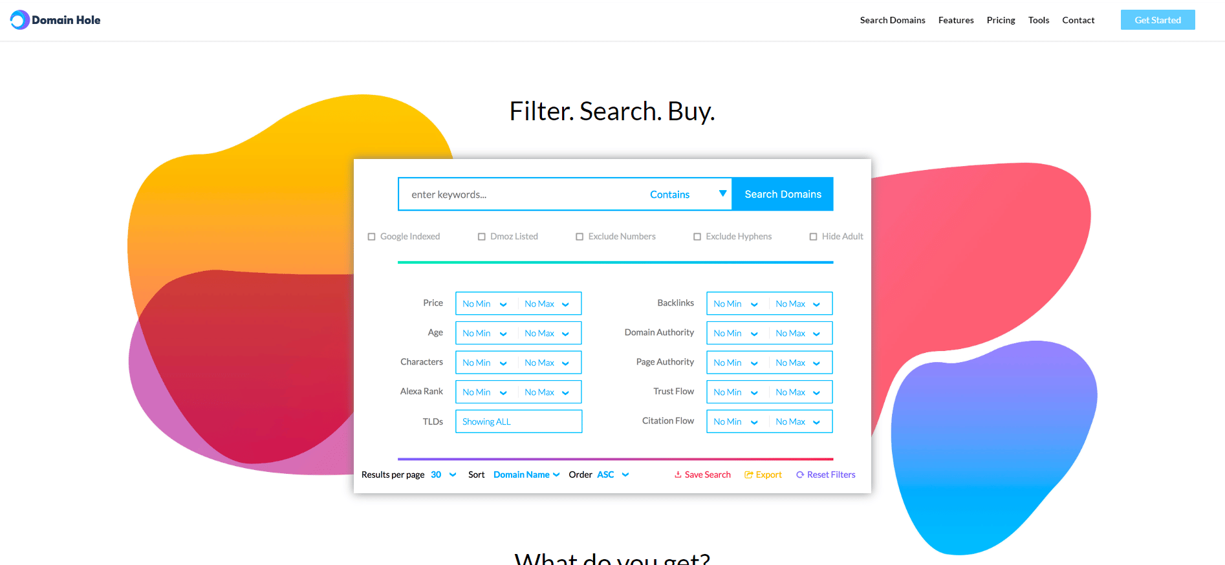Viewport: 1225px width, 565px height.
Task: Open the Contact nav item
Action: (x=1078, y=20)
